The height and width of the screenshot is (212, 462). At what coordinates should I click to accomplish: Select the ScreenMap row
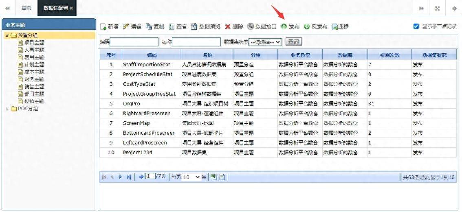pos(278,123)
